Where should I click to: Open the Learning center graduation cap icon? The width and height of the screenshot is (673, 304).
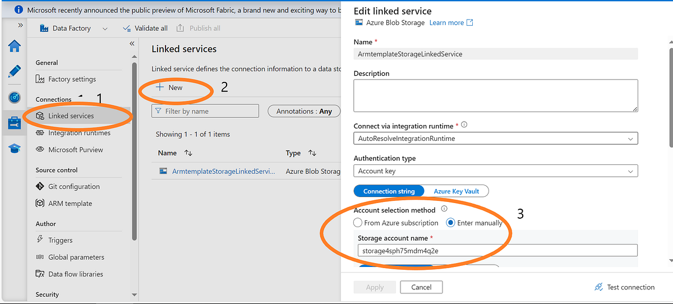(x=14, y=149)
